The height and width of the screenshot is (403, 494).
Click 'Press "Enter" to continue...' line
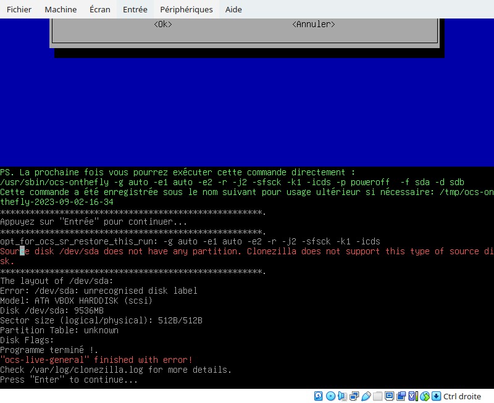[x=69, y=380]
